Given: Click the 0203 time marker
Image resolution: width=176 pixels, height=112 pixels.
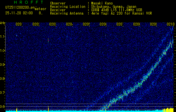Looking at the screenshot, I should pyautogui.click(x=53, y=24).
